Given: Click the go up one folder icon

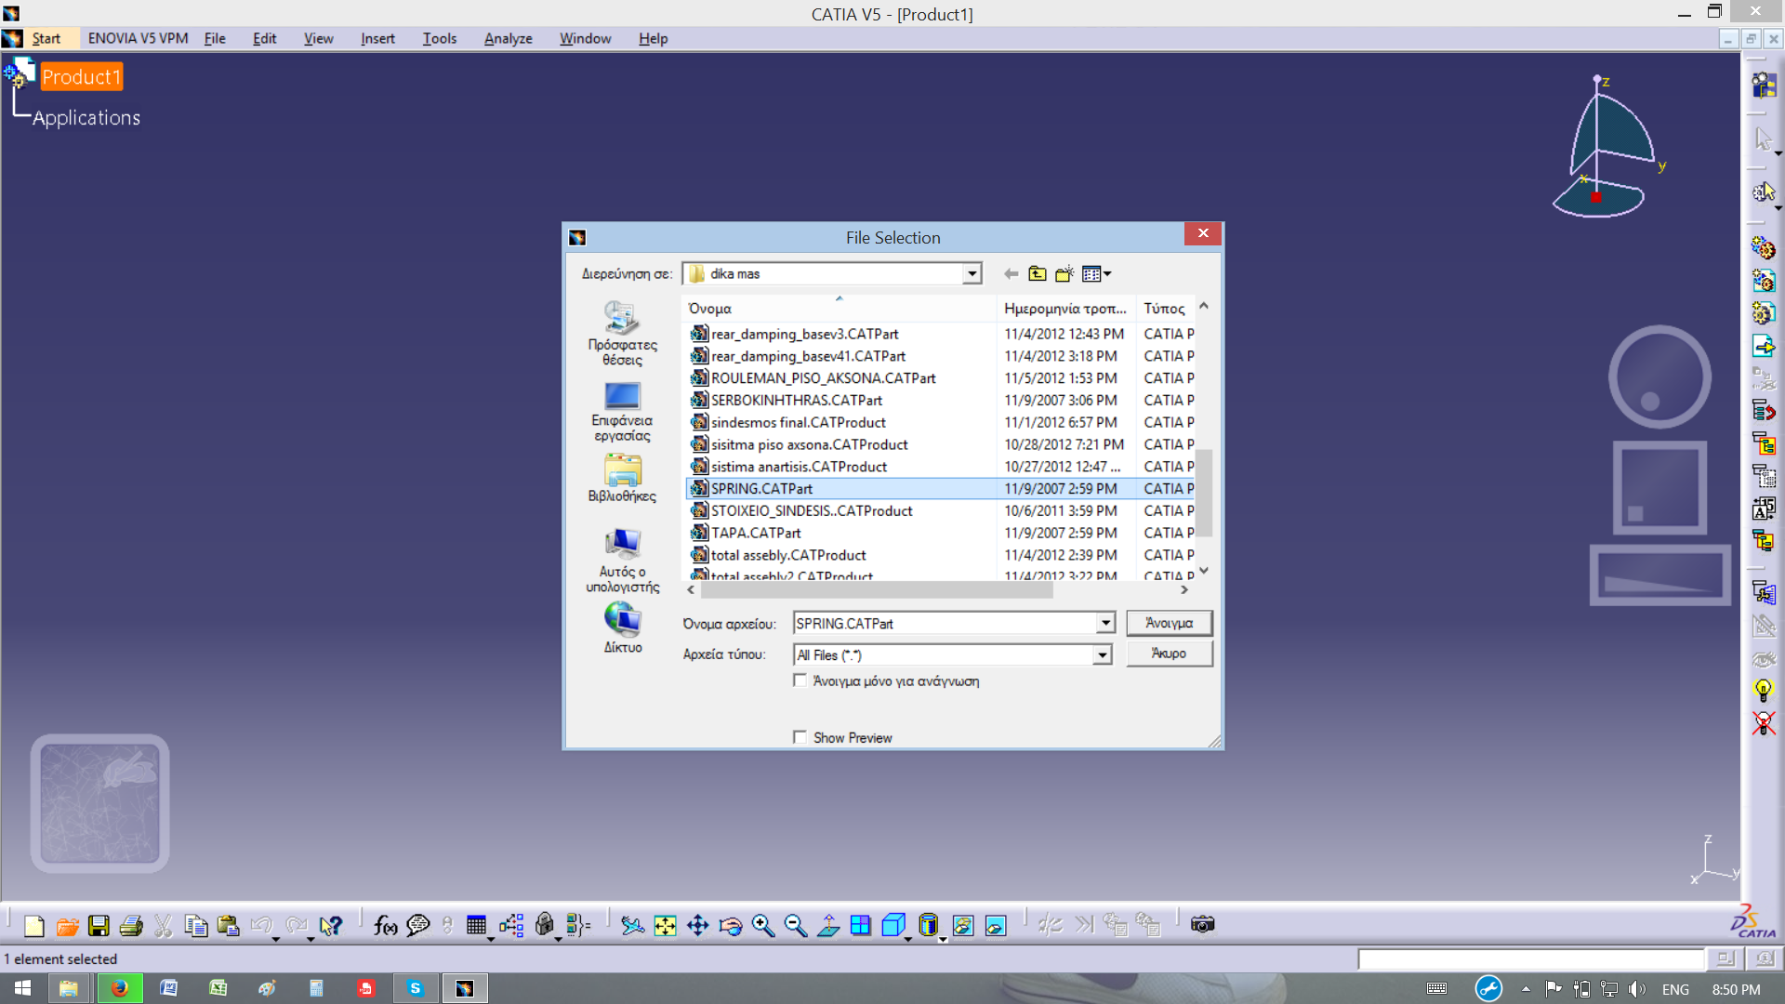Looking at the screenshot, I should click(x=1038, y=274).
